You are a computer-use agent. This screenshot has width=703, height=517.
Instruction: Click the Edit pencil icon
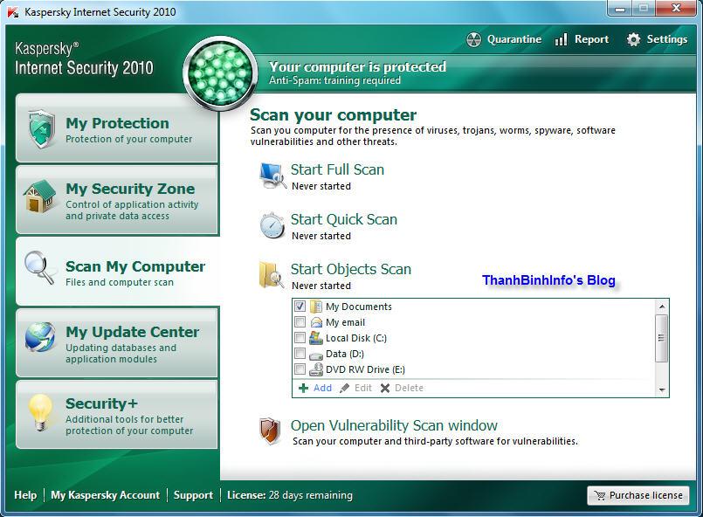click(344, 388)
